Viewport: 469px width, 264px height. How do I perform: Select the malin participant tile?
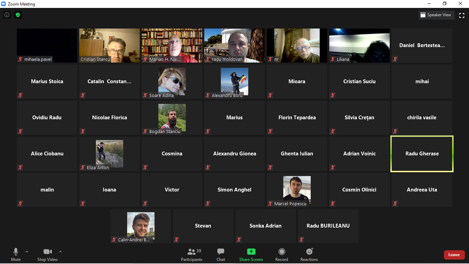(x=47, y=190)
